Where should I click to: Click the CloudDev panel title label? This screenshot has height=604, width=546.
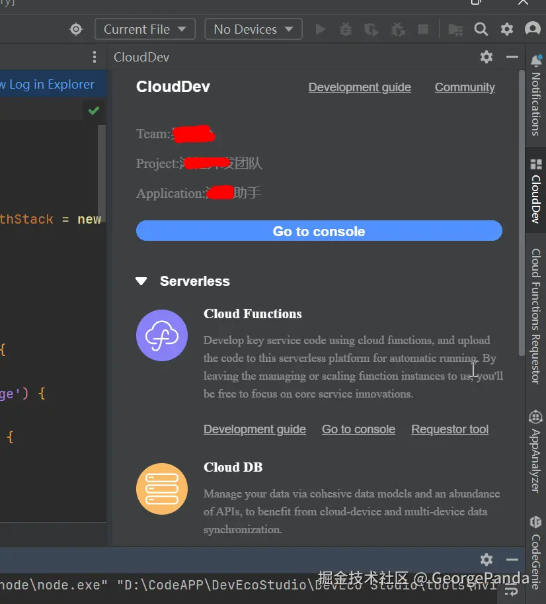pyautogui.click(x=141, y=57)
